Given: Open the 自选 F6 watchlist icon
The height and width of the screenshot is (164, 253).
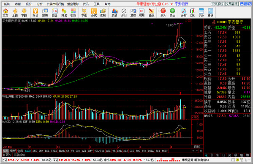Looking at the screenshot, I should [54, 13].
